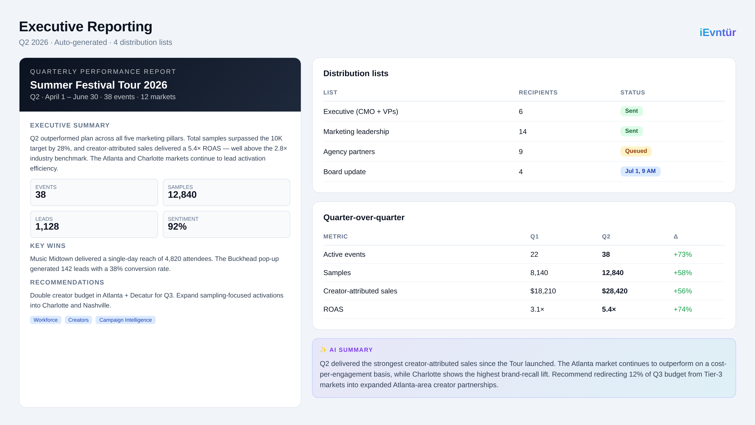Screen dimensions: 755x425
Task: Click the Key Wins section heading
Action: tap(48, 246)
